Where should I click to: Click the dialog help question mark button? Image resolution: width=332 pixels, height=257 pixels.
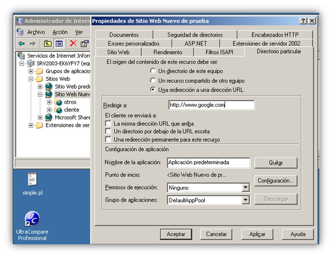click(x=303, y=21)
